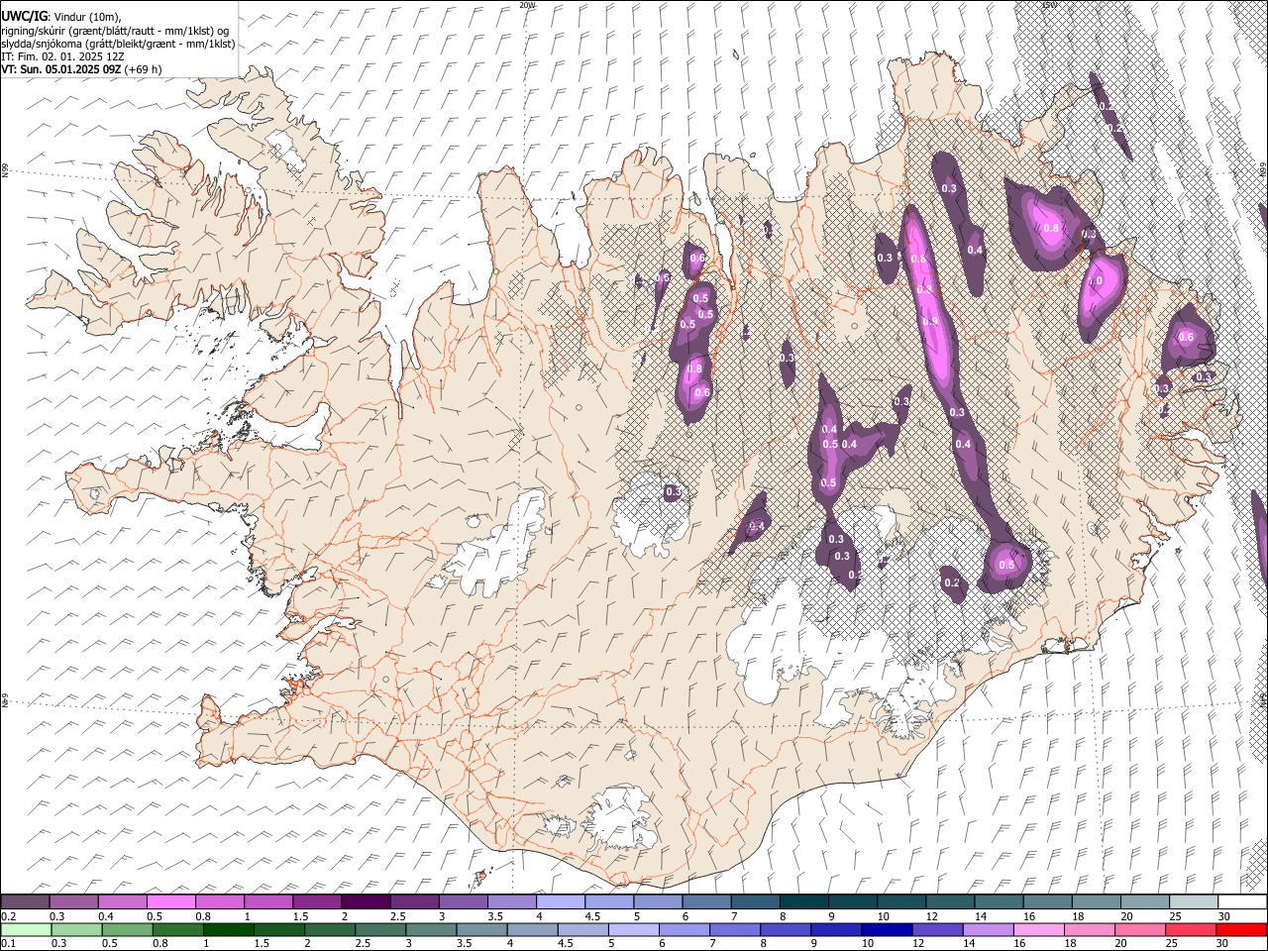The height and width of the screenshot is (951, 1268).
Task: Click the 'rigning/skúrir' legend description line
Action: 115,30
